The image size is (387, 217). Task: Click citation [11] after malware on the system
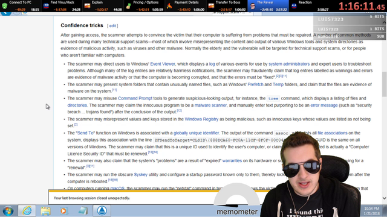coord(114,90)
